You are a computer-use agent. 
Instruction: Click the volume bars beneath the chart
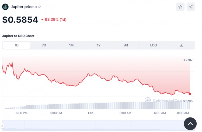[x=108, y=105]
